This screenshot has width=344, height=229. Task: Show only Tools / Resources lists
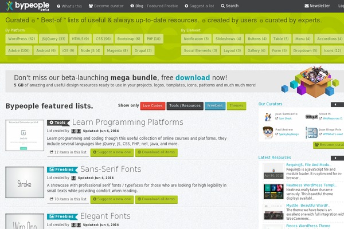[x=185, y=106]
